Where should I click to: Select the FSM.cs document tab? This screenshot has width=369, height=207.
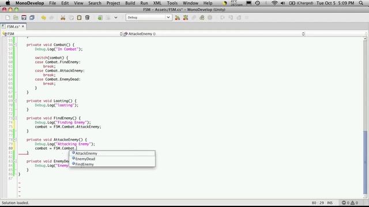[13, 26]
